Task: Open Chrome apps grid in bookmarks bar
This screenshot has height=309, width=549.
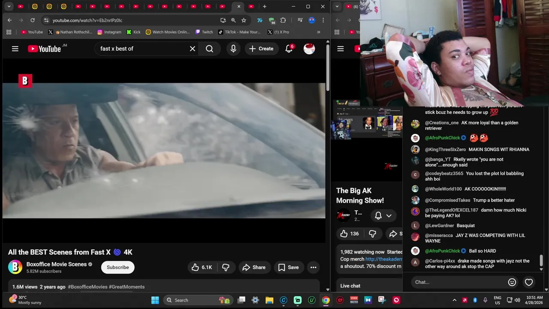Action: pyautogui.click(x=9, y=32)
